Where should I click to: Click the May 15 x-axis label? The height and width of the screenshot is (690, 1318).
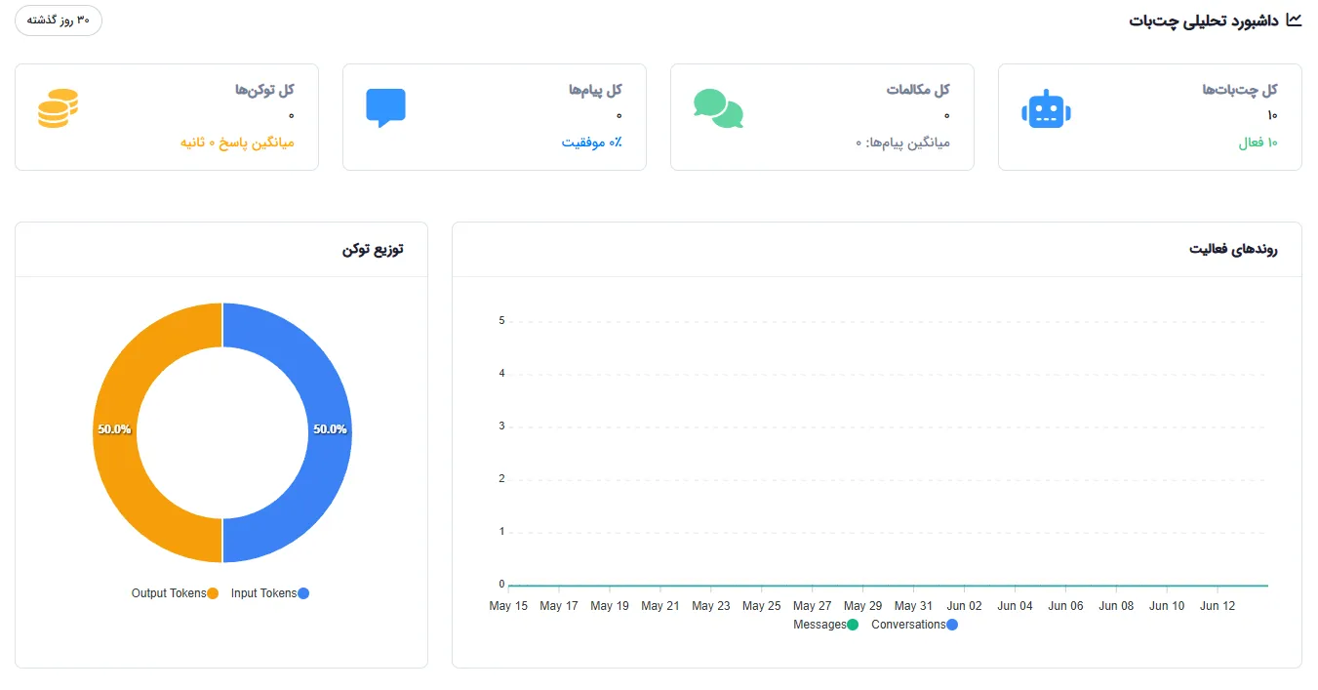508,606
